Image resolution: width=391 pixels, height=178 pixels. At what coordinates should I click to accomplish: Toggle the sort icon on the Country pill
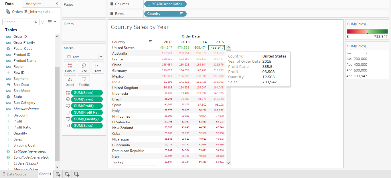click(x=183, y=13)
